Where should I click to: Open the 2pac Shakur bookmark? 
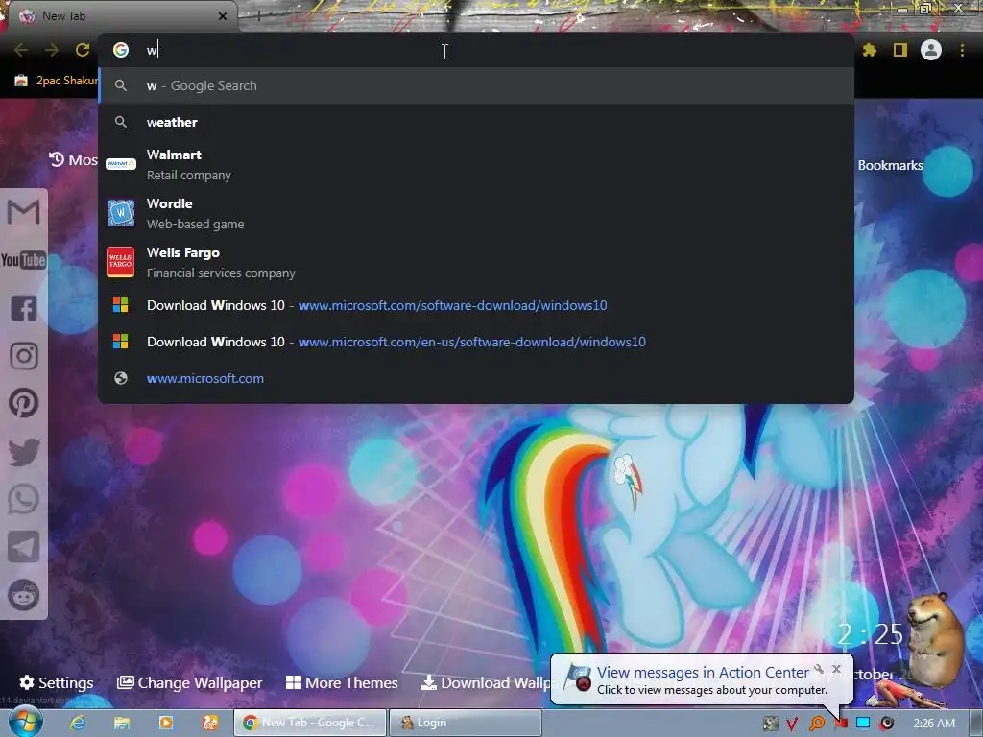pyautogui.click(x=57, y=81)
